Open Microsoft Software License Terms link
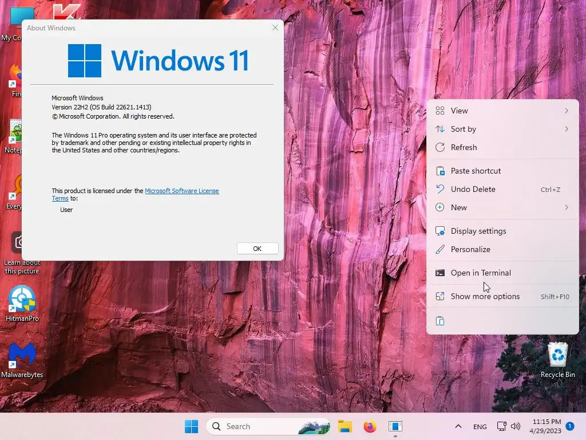 (x=181, y=191)
